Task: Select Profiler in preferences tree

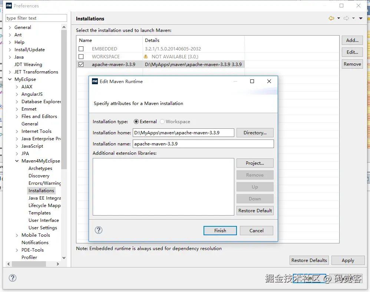Action: pos(29,257)
